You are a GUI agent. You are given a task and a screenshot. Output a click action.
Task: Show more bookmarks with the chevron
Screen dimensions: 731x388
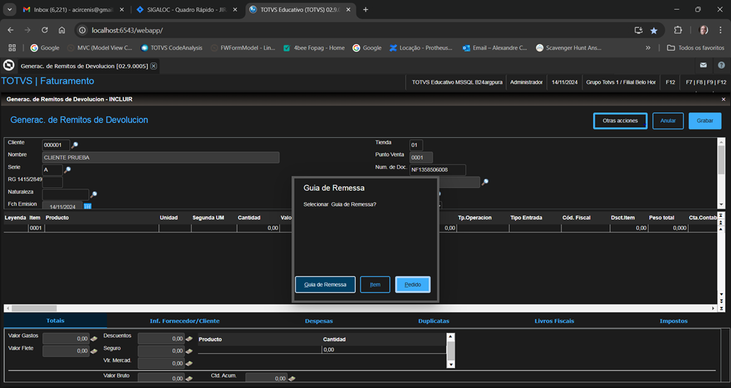coord(648,48)
